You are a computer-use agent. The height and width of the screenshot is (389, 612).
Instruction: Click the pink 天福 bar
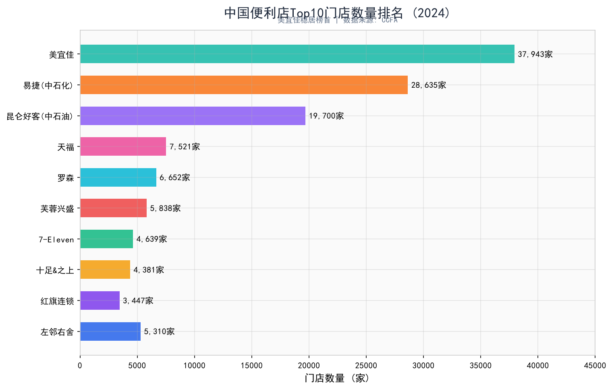pyautogui.click(x=123, y=146)
